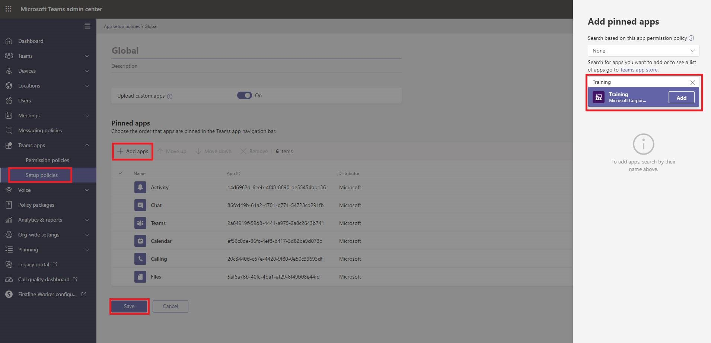Open Messaging policies menu item
The image size is (711, 343).
point(40,130)
